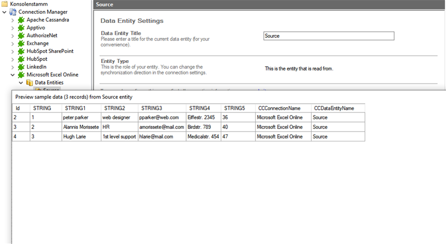Collapse the Microsoft Excel Online node

click(x=13, y=74)
